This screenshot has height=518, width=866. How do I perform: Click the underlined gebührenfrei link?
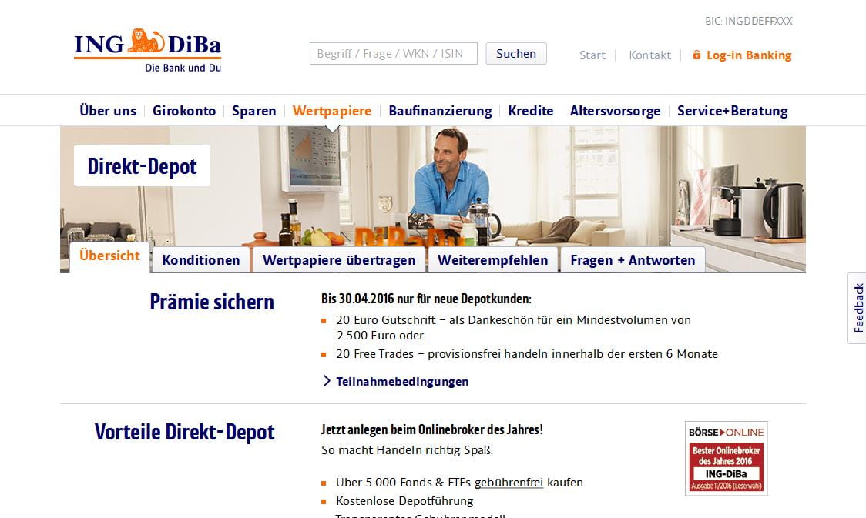tap(509, 483)
